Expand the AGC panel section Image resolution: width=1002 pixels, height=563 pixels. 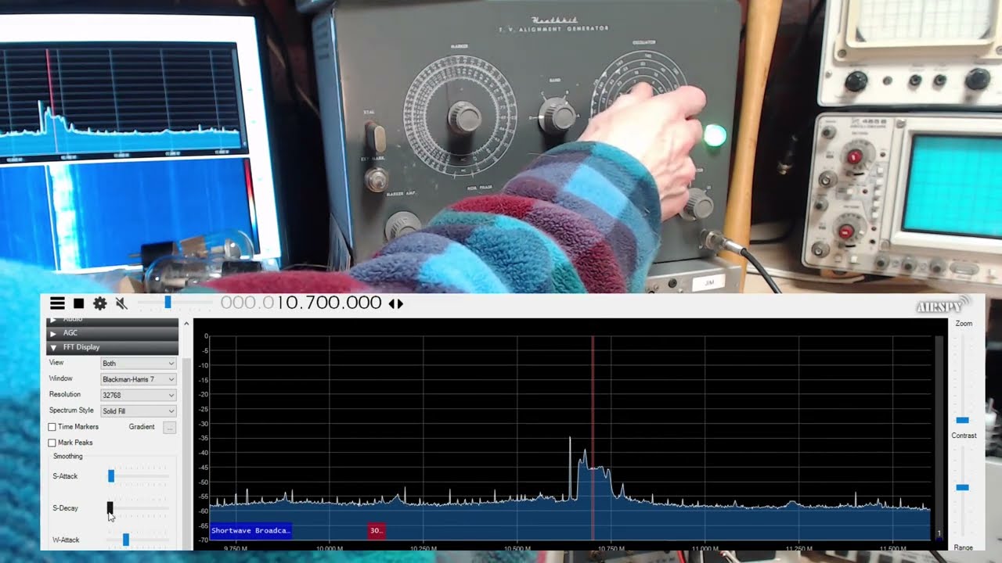[x=112, y=333]
